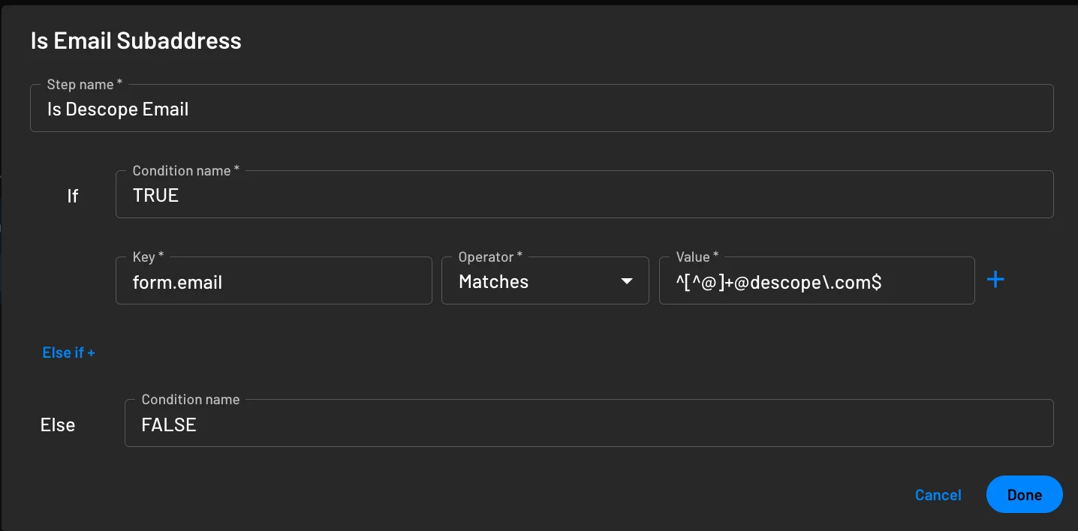Select the Matches operator dropdown
This screenshot has height=531, width=1078.
545,280
